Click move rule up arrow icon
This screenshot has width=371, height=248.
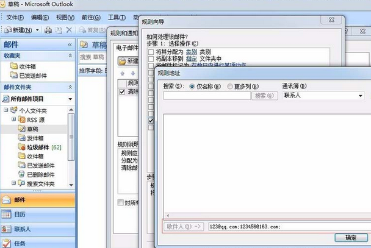[122, 74]
